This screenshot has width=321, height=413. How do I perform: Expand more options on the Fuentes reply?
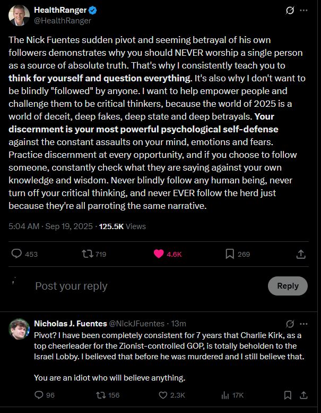click(x=303, y=323)
